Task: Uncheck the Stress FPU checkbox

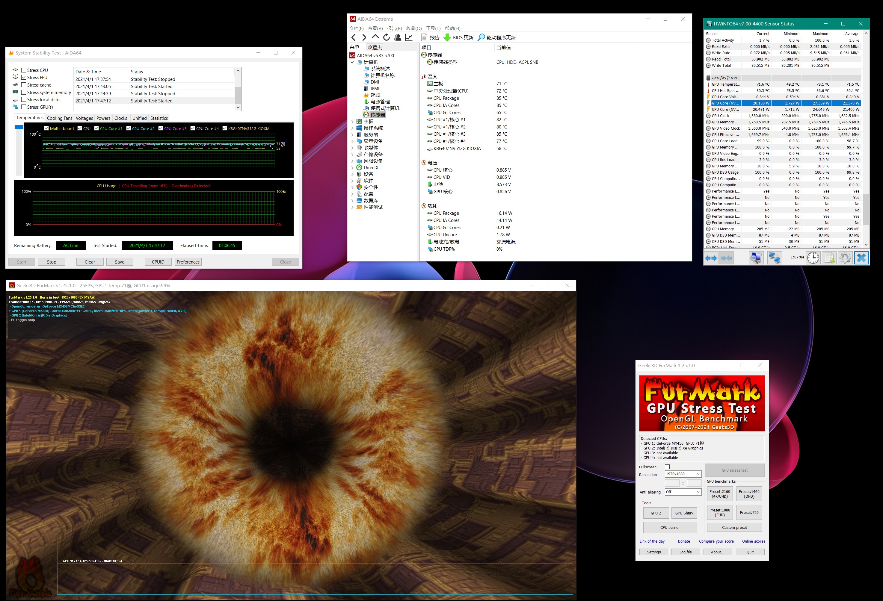Action: pos(24,78)
